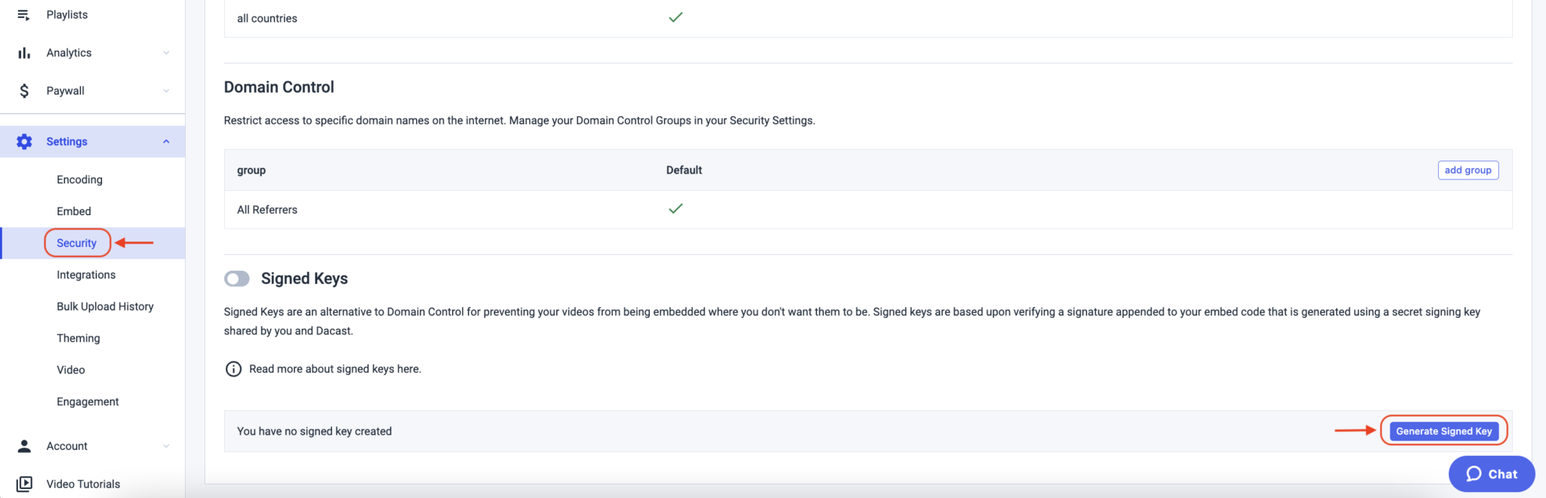Click the All Referrers default checkmark

coord(676,209)
